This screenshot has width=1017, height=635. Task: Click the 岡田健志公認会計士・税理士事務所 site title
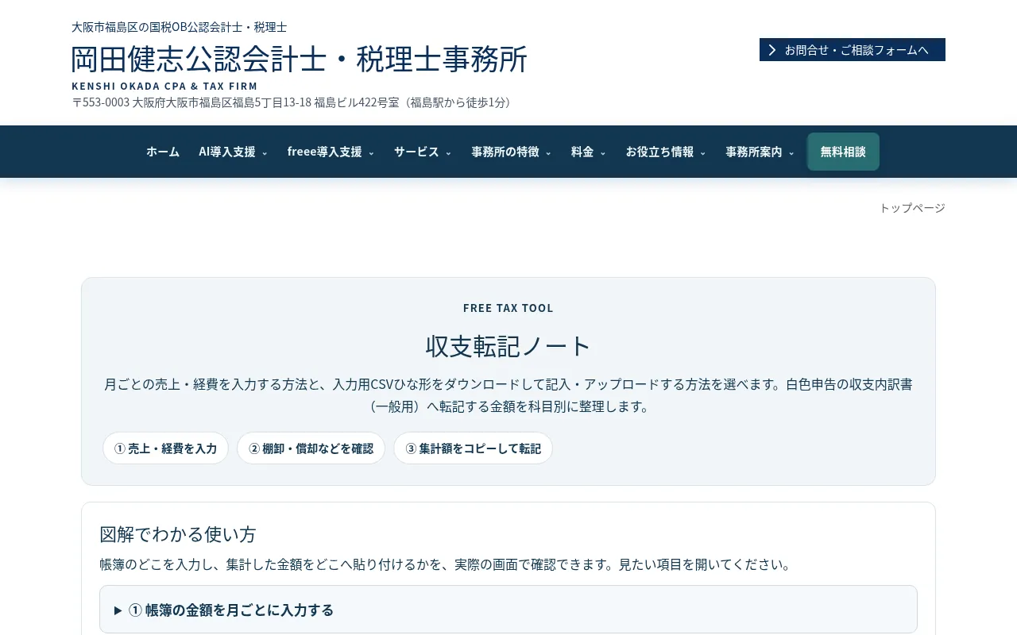(300, 60)
